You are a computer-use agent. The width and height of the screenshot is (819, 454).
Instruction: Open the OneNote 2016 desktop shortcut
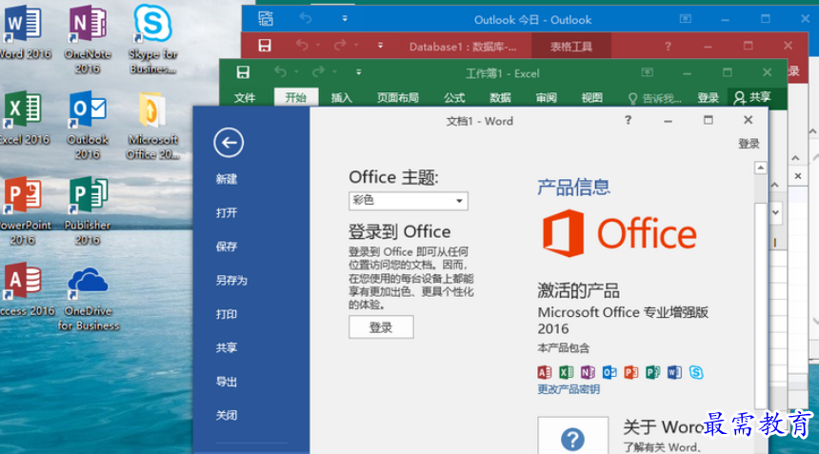[88, 39]
